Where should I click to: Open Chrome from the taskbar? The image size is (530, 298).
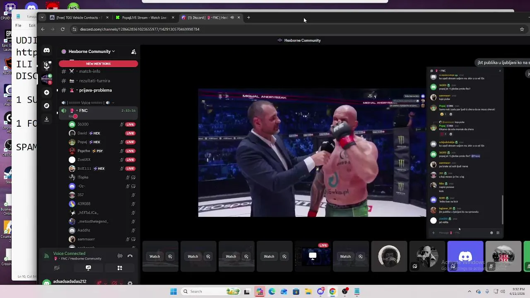[x=332, y=291]
